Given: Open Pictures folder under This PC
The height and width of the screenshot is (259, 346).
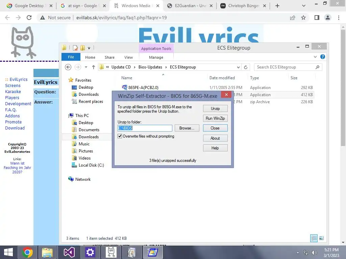Looking at the screenshot, I should pos(85,151).
